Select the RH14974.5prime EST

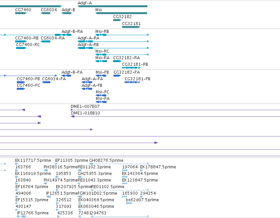coord(45,183)
